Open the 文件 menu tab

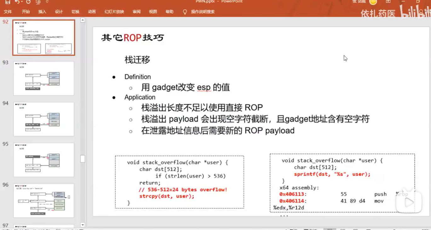click(8, 12)
